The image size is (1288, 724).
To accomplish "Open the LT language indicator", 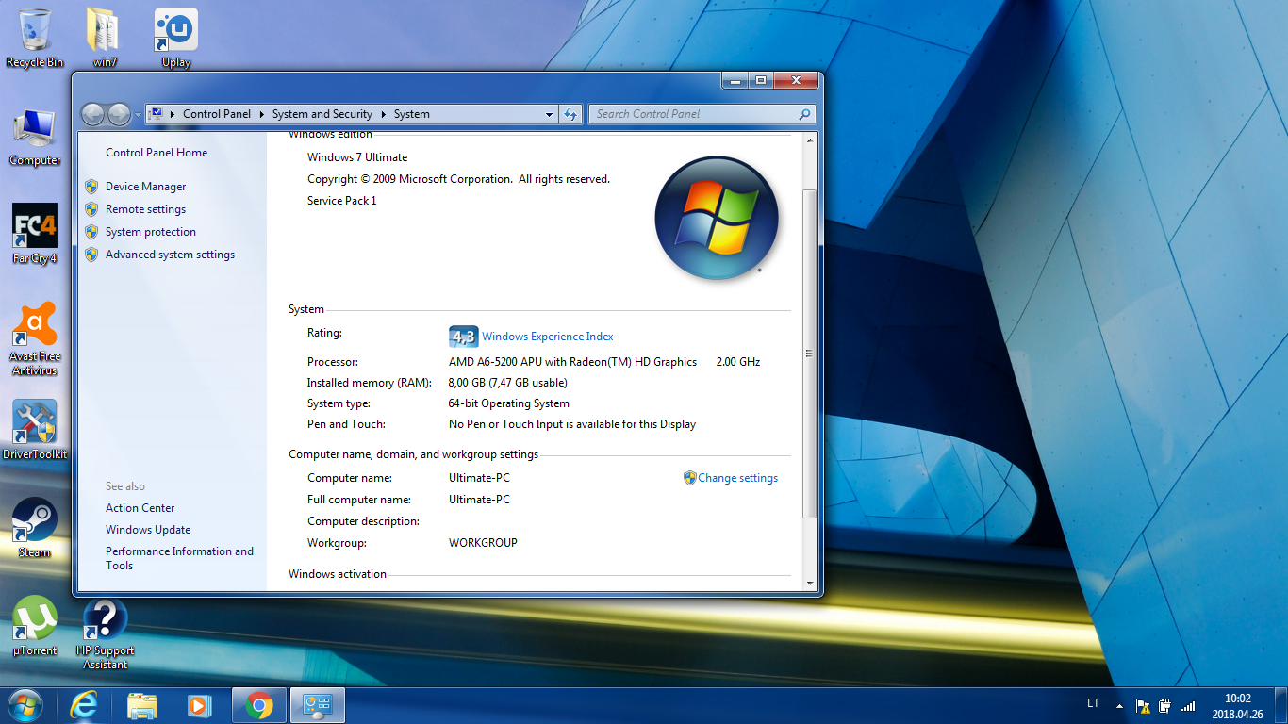I will coord(1094,704).
